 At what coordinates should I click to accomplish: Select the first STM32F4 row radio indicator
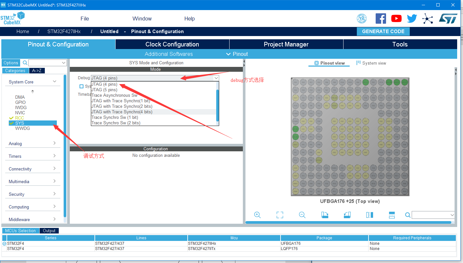point(4,244)
